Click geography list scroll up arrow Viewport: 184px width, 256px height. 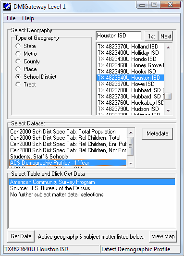coord(168,48)
